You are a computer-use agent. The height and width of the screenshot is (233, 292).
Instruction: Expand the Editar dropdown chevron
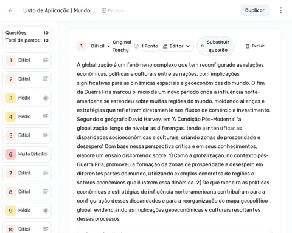(x=188, y=46)
